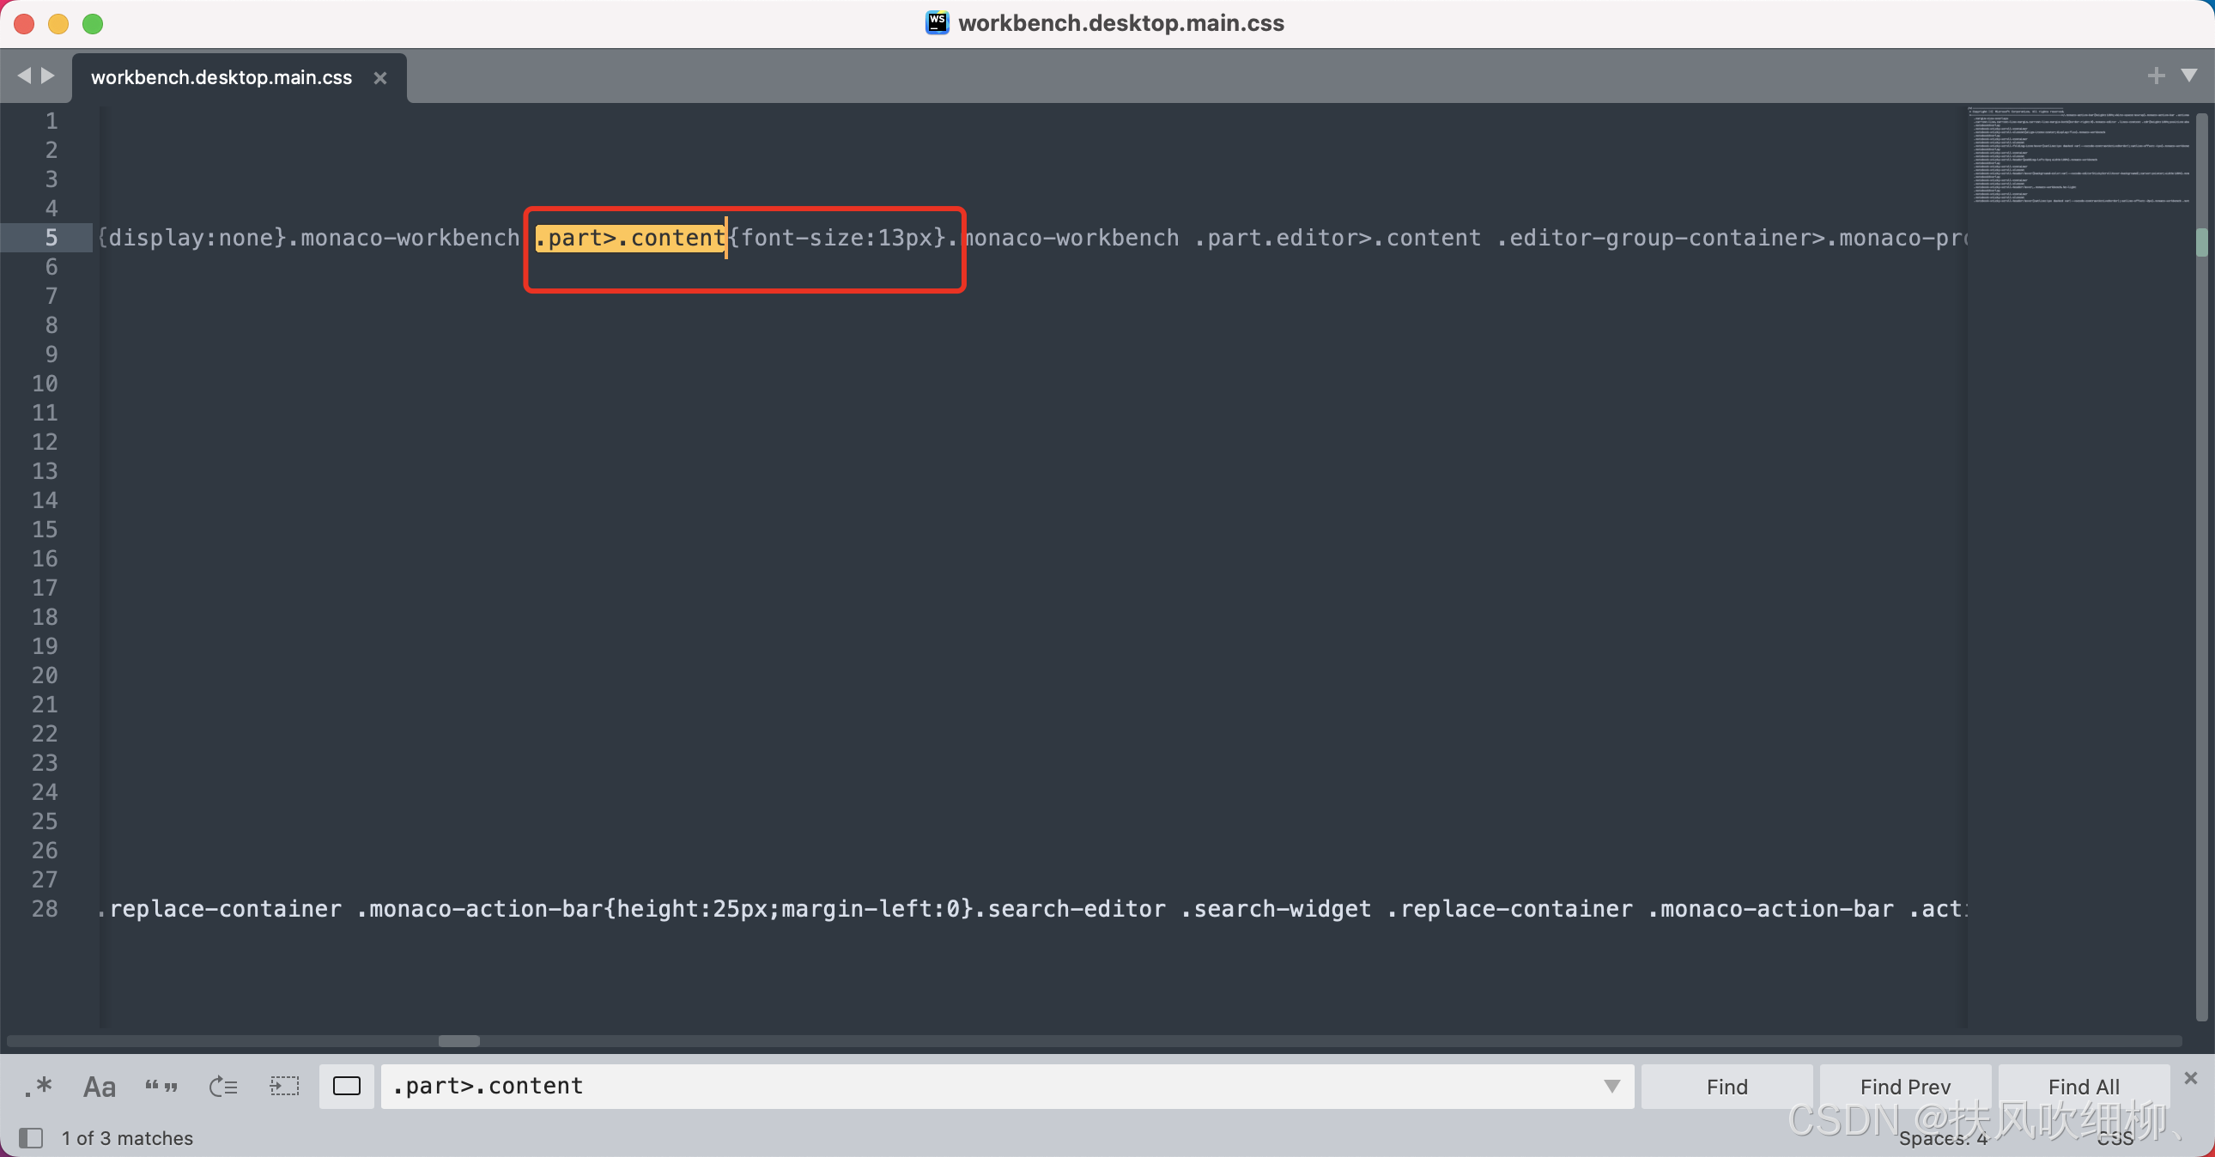2215x1157 pixels.
Task: Close the workbench.desktop.main.css tab
Action: [380, 78]
